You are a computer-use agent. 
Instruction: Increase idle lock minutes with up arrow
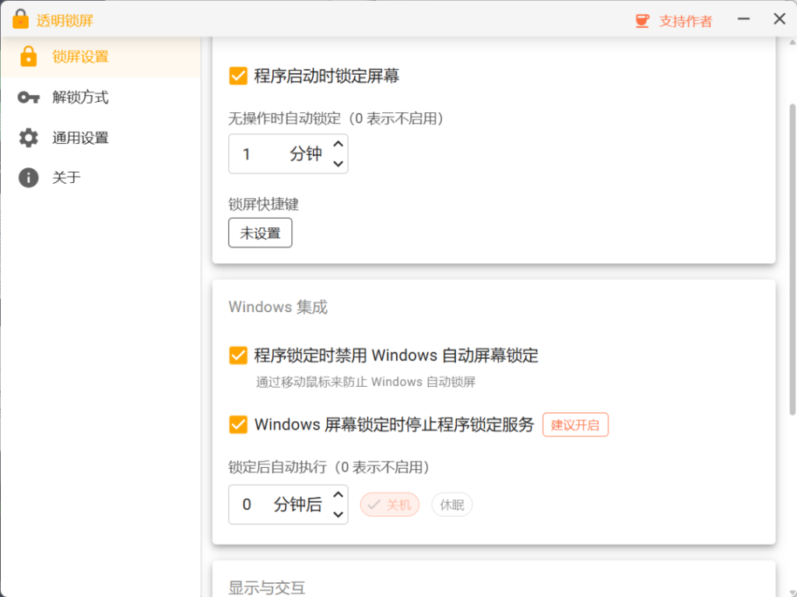(x=337, y=144)
